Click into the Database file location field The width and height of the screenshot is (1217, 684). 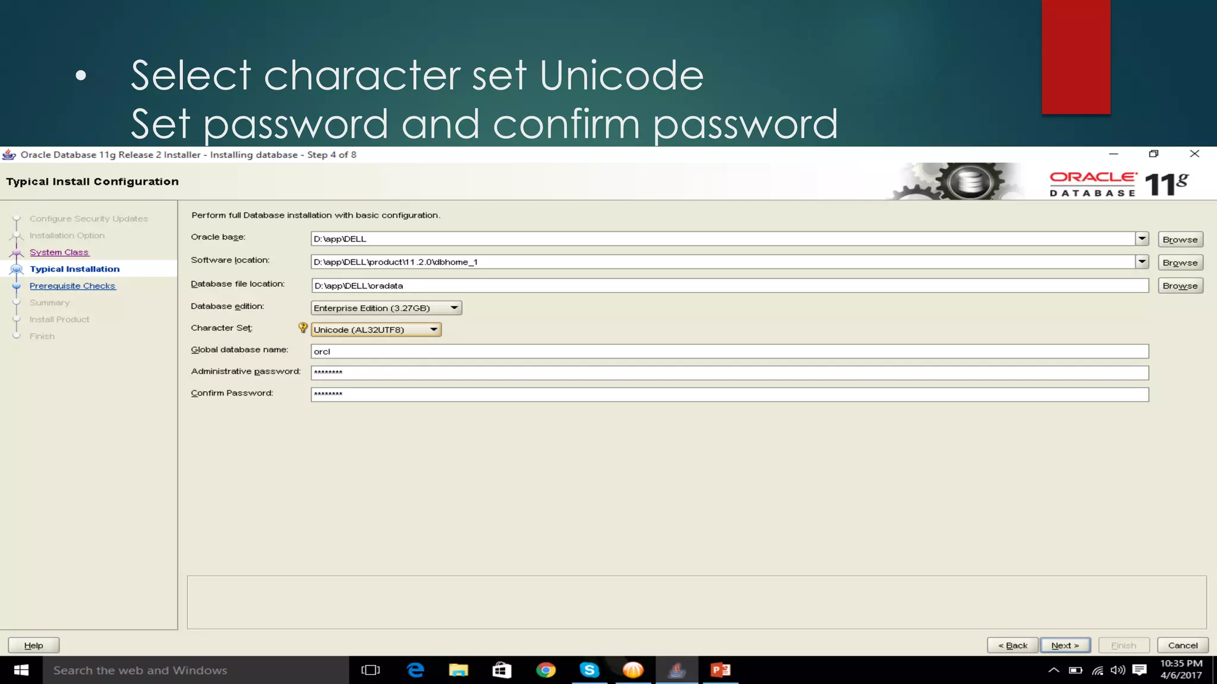tap(730, 286)
